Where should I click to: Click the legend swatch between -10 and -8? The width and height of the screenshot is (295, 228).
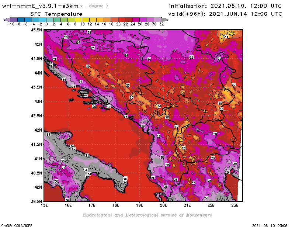point(14,20)
